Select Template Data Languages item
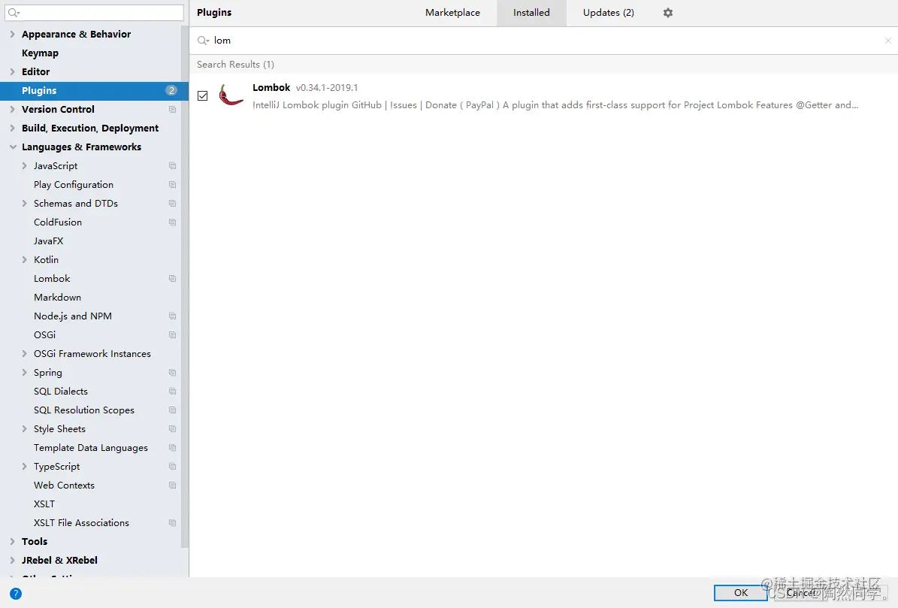This screenshot has width=898, height=608. coord(90,448)
